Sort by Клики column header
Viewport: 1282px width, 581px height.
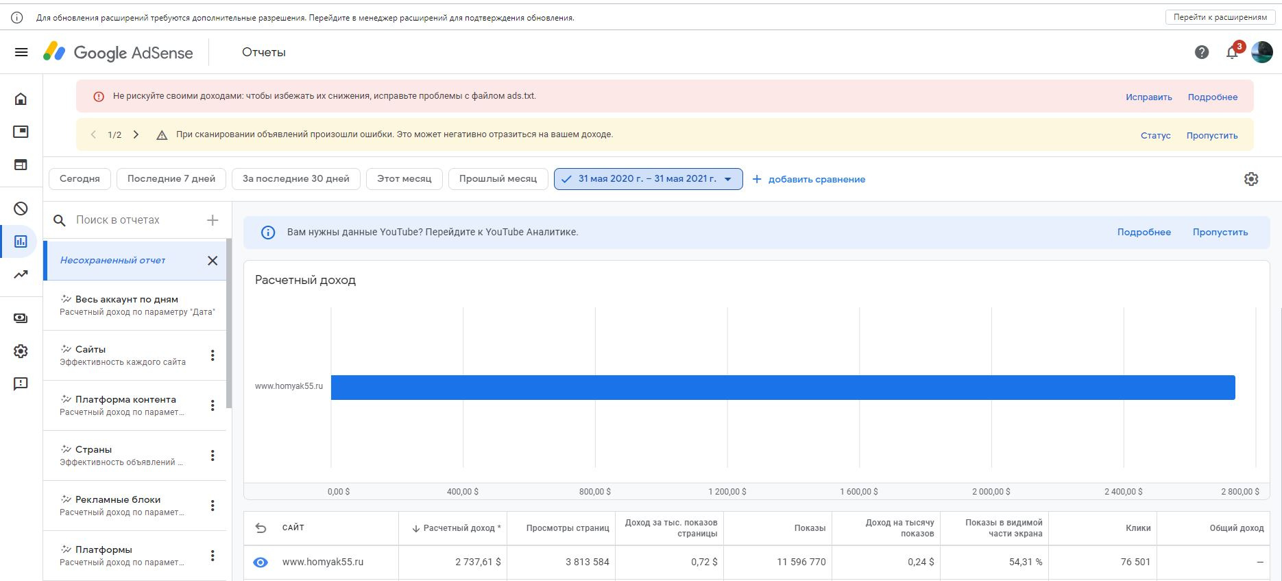tap(1138, 528)
